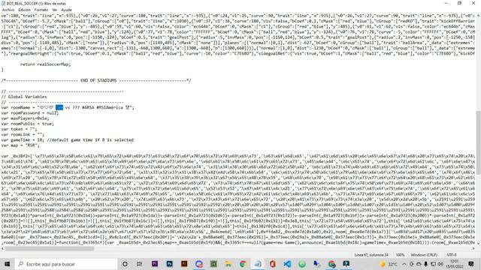Open the notification center icon
481x270 pixels.
pyautogui.click(x=471, y=264)
